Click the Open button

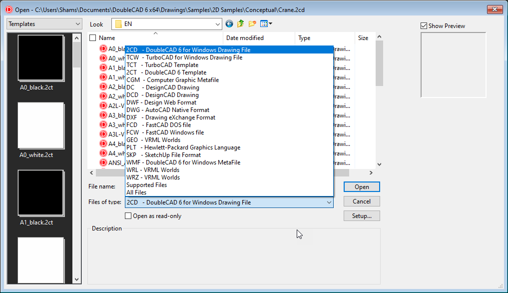(x=362, y=187)
